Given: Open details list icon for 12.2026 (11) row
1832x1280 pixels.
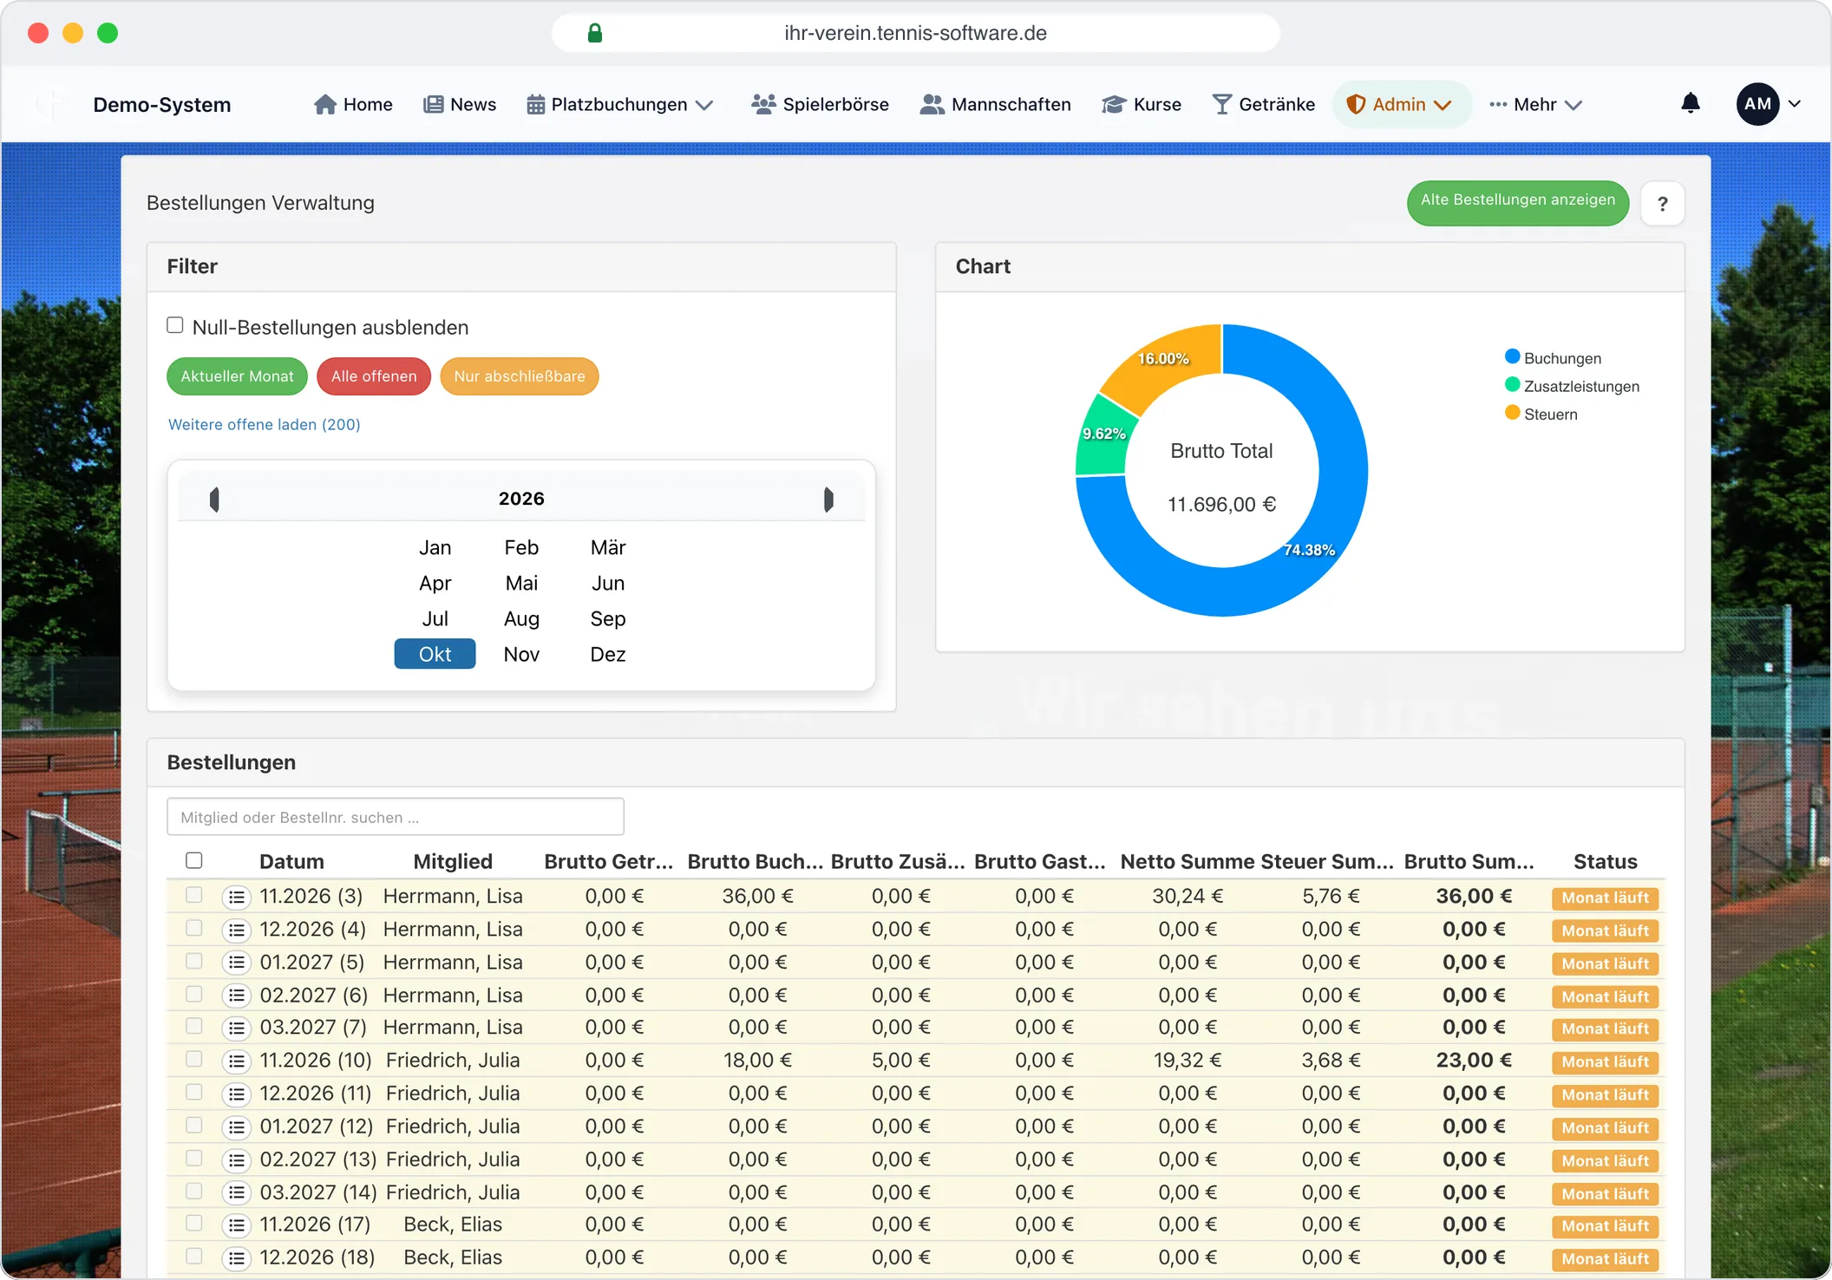Looking at the screenshot, I should (236, 1094).
